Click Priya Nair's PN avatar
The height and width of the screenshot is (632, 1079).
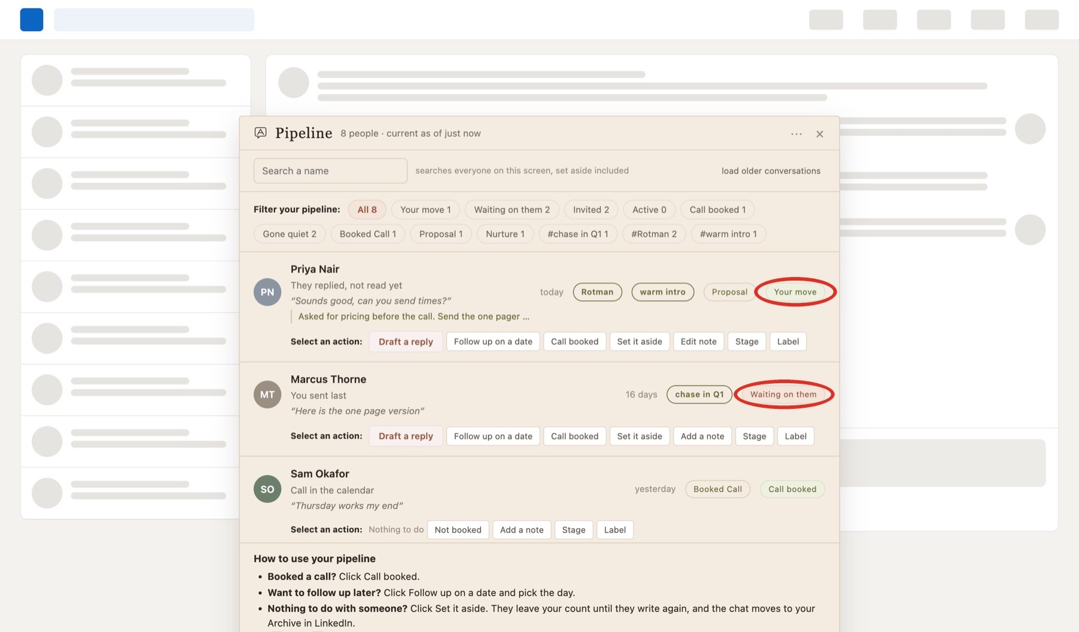click(x=267, y=292)
